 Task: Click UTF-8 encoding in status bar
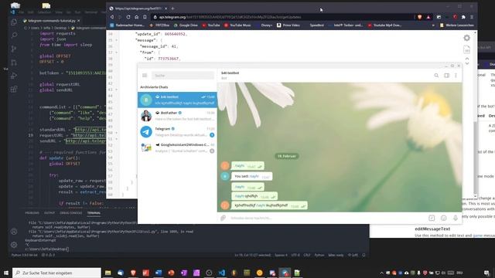point(295,255)
